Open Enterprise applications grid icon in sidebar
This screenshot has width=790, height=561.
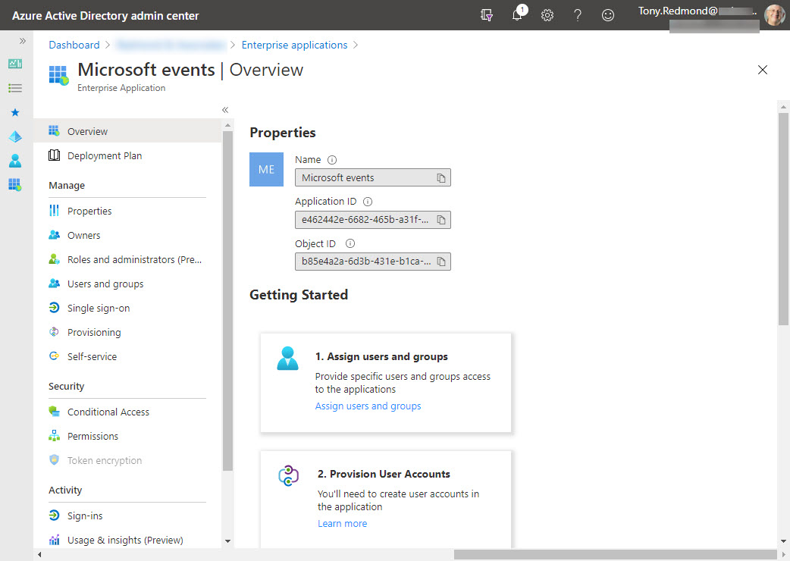15,185
